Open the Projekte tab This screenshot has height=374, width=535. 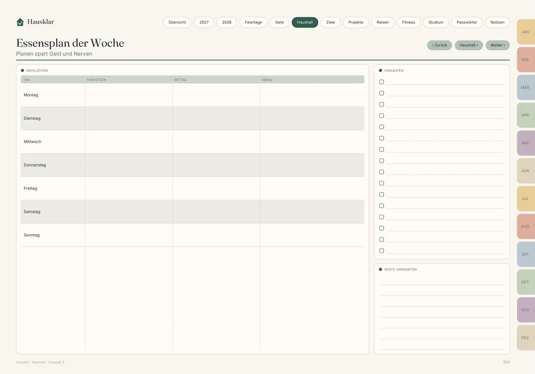click(x=356, y=22)
